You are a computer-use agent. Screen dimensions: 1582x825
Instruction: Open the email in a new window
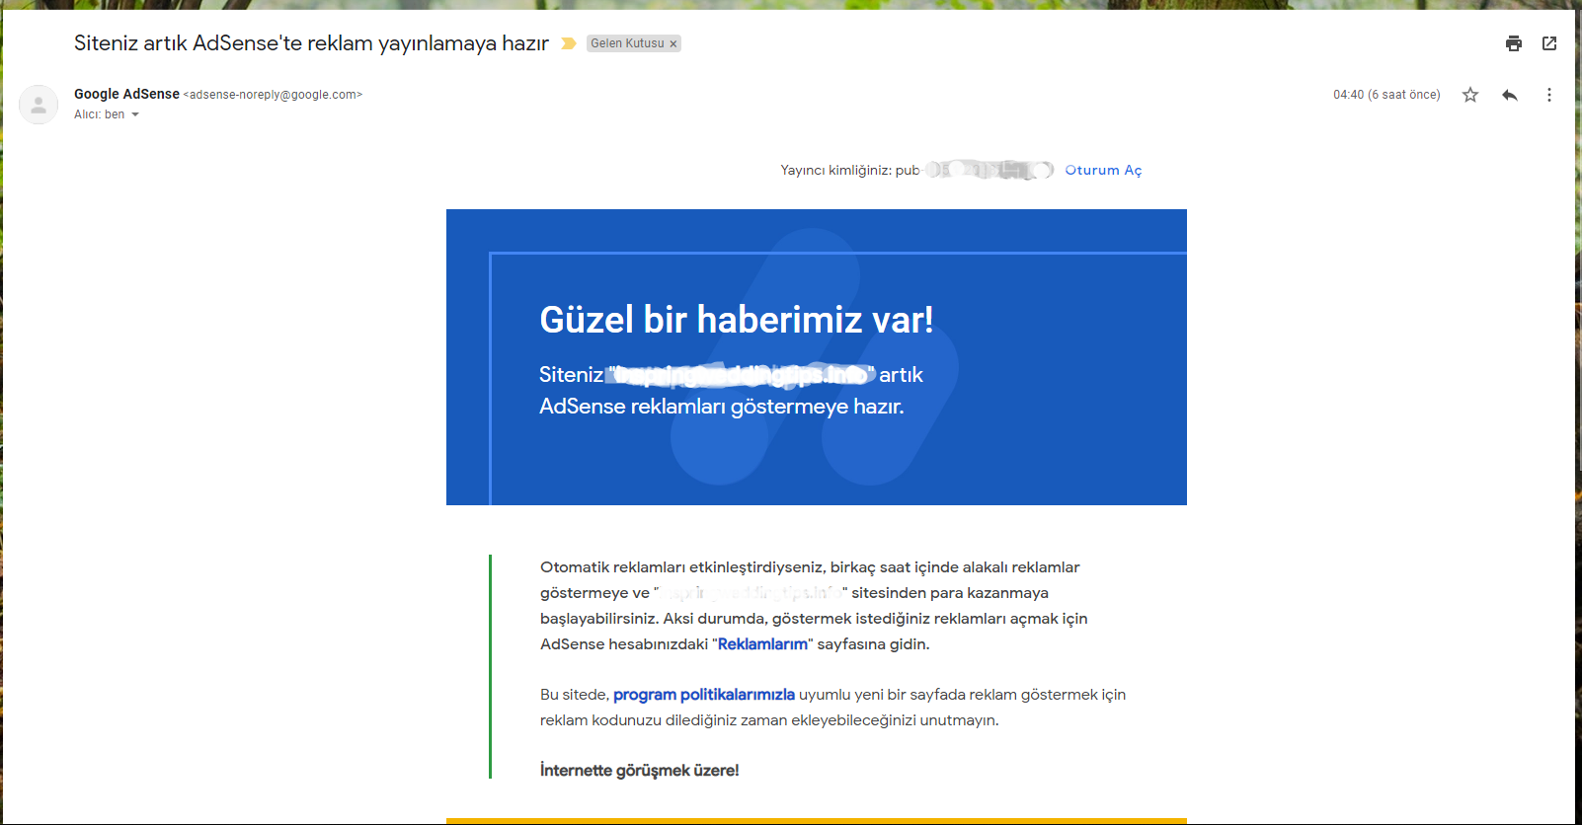click(1549, 43)
